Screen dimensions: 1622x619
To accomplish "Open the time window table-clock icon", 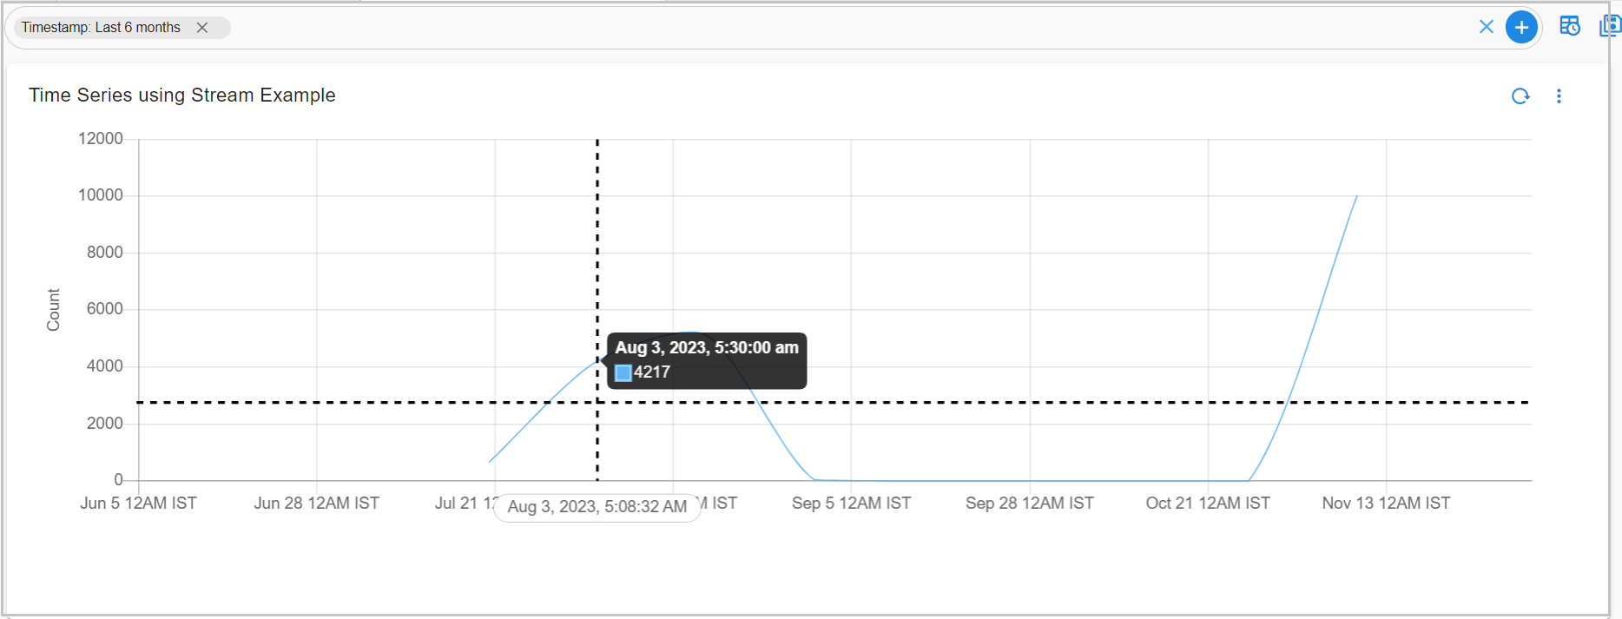I will (x=1570, y=26).
